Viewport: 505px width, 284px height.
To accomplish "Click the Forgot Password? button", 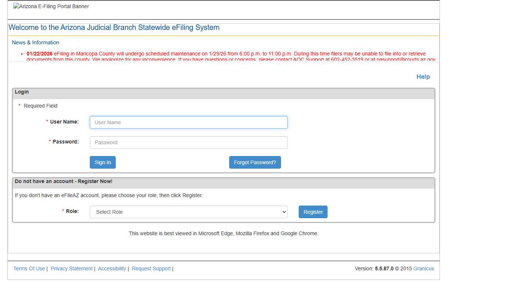I will (255, 162).
